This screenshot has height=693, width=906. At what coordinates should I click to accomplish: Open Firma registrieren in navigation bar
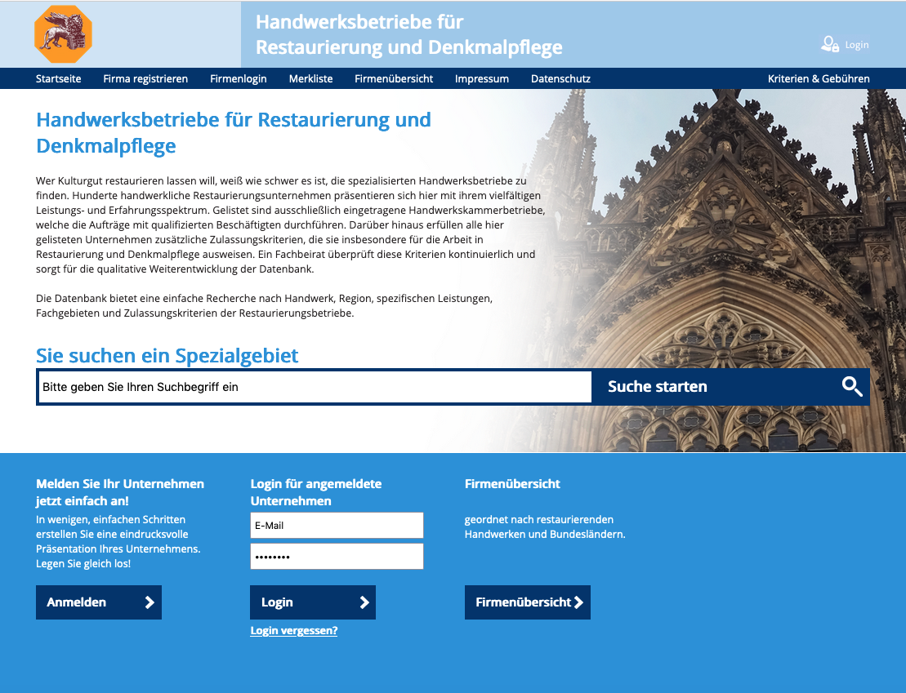tap(145, 78)
